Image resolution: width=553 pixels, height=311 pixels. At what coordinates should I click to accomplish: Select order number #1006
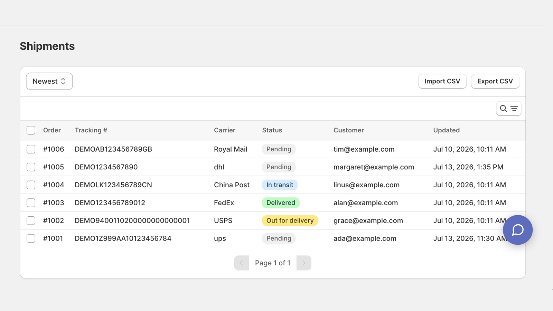point(54,149)
